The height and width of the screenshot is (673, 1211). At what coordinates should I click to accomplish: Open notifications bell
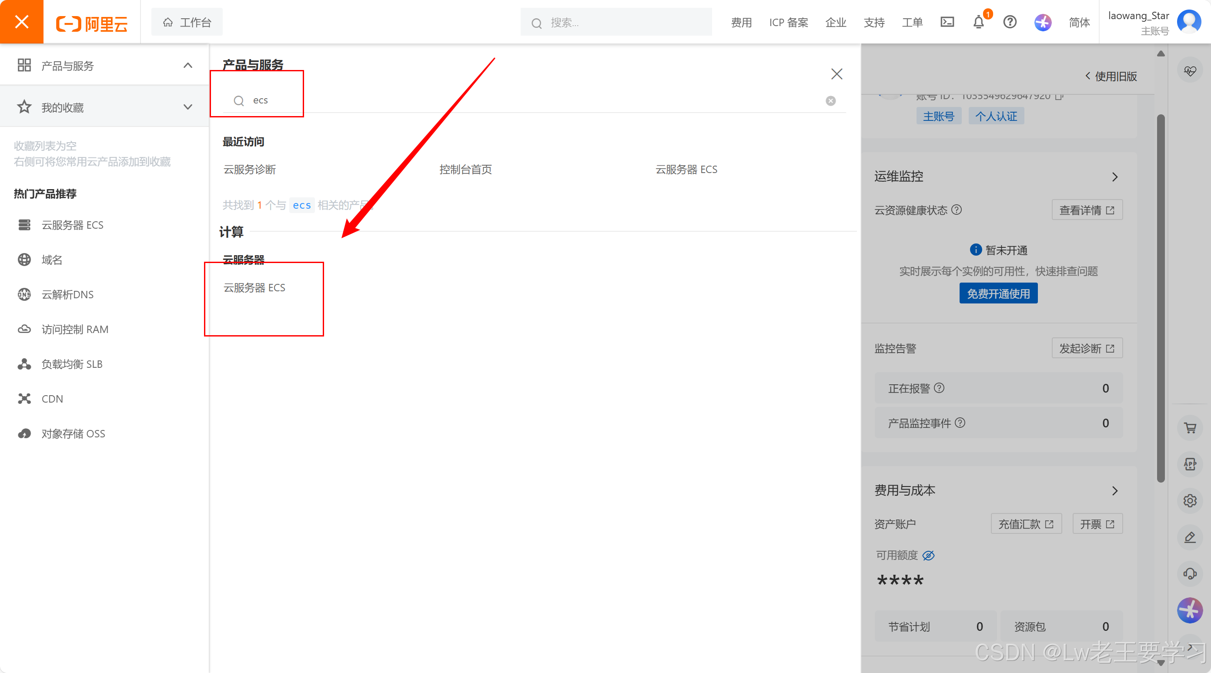979,22
